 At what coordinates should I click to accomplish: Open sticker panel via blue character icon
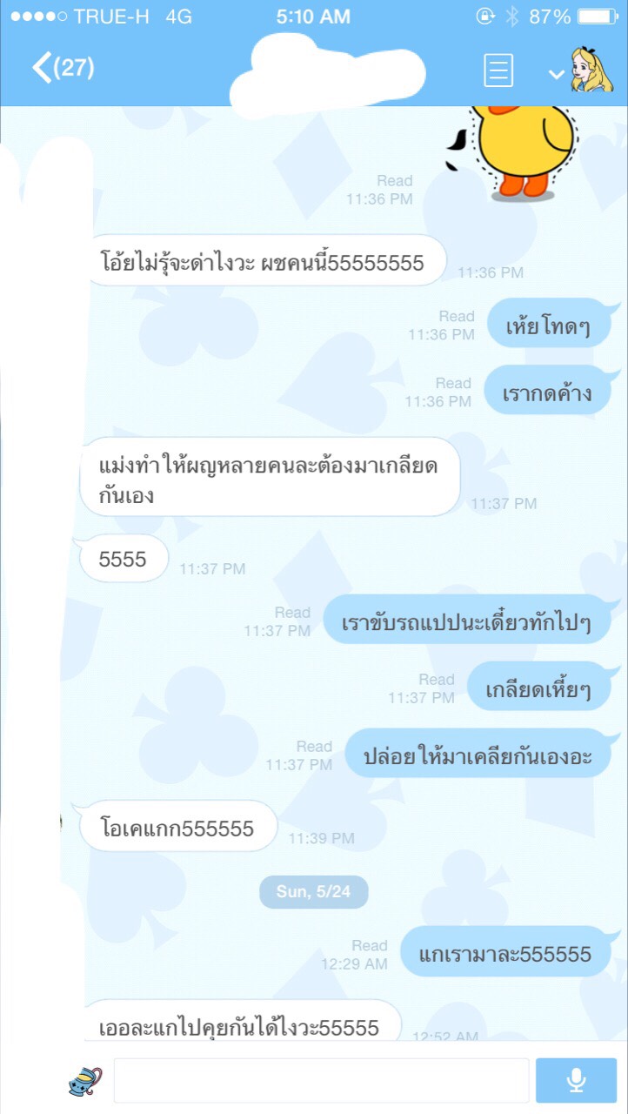pyautogui.click(x=85, y=1080)
